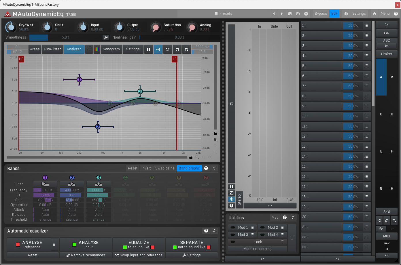Collapse the Automatic equalizer panel
The width and height of the screenshot is (401, 265).
(x=214, y=231)
